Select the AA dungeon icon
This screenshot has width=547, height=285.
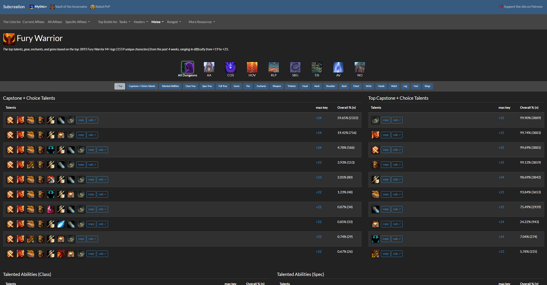(209, 67)
